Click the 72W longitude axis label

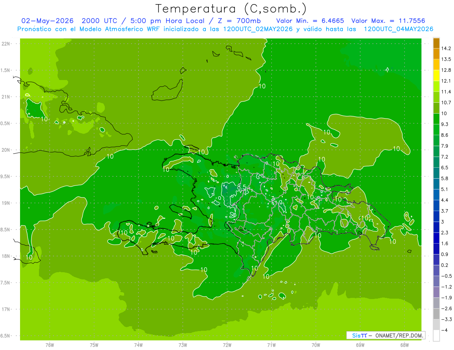tap(227, 345)
